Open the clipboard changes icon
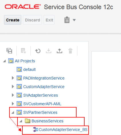Viewport: 121px width, 135px height. (67, 20)
